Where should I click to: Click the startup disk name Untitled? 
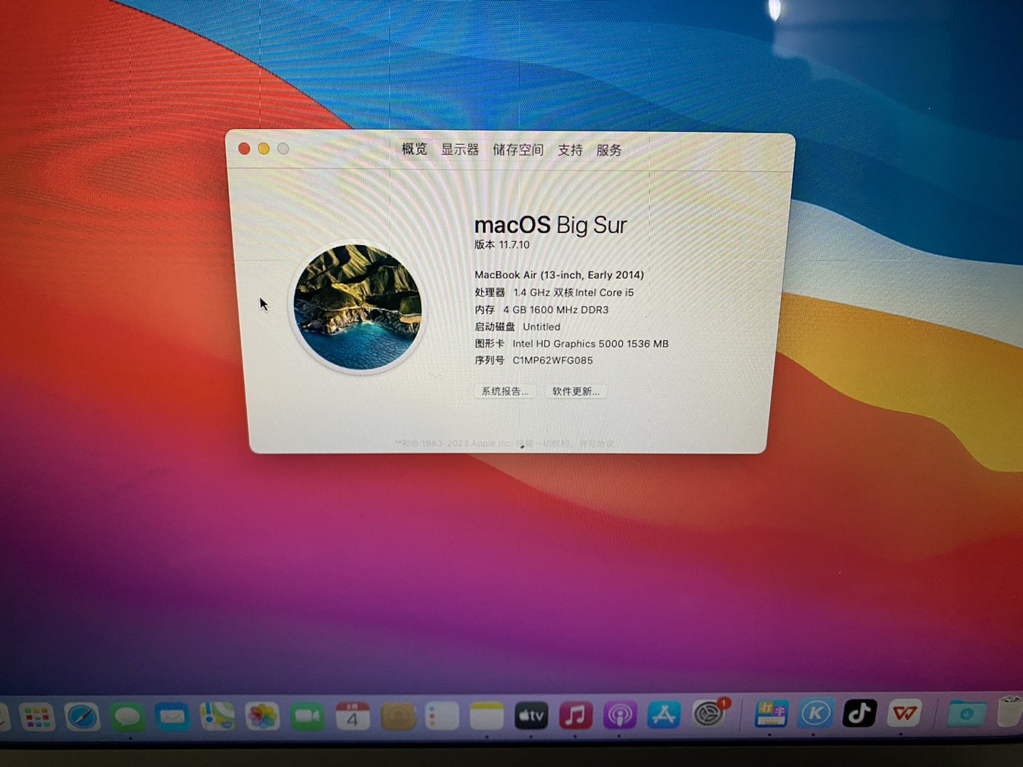click(541, 327)
